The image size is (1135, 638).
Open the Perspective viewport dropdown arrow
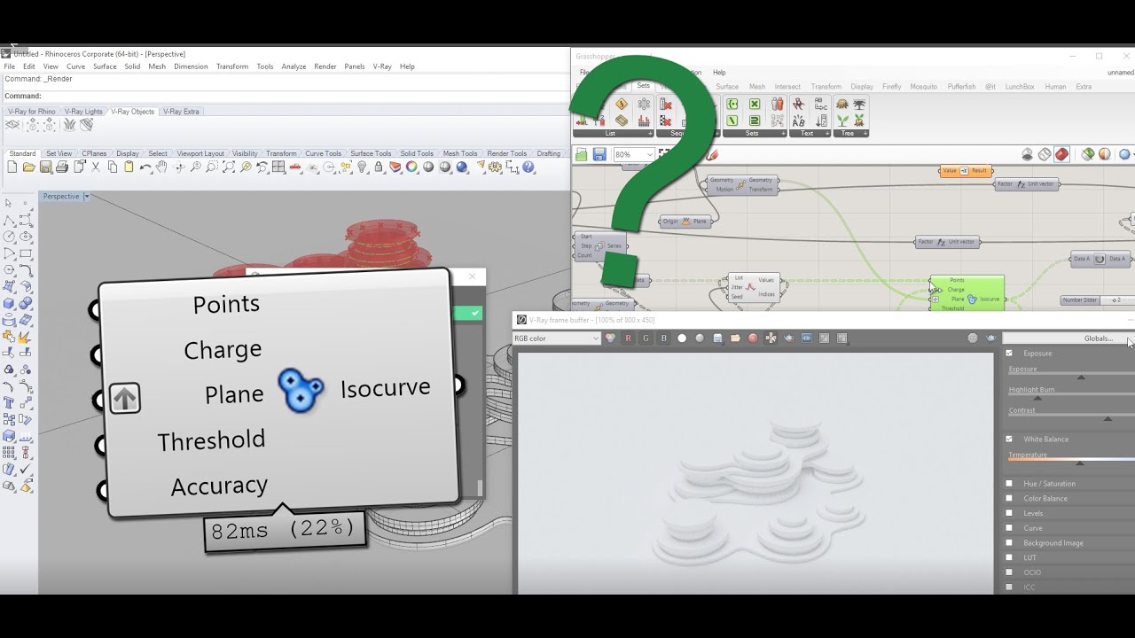point(86,196)
